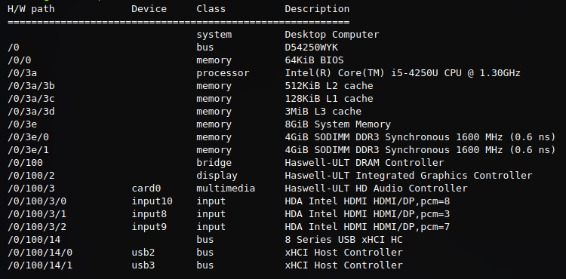Click the '/0/0' hardware path
566x279 pixels.
click(20, 60)
